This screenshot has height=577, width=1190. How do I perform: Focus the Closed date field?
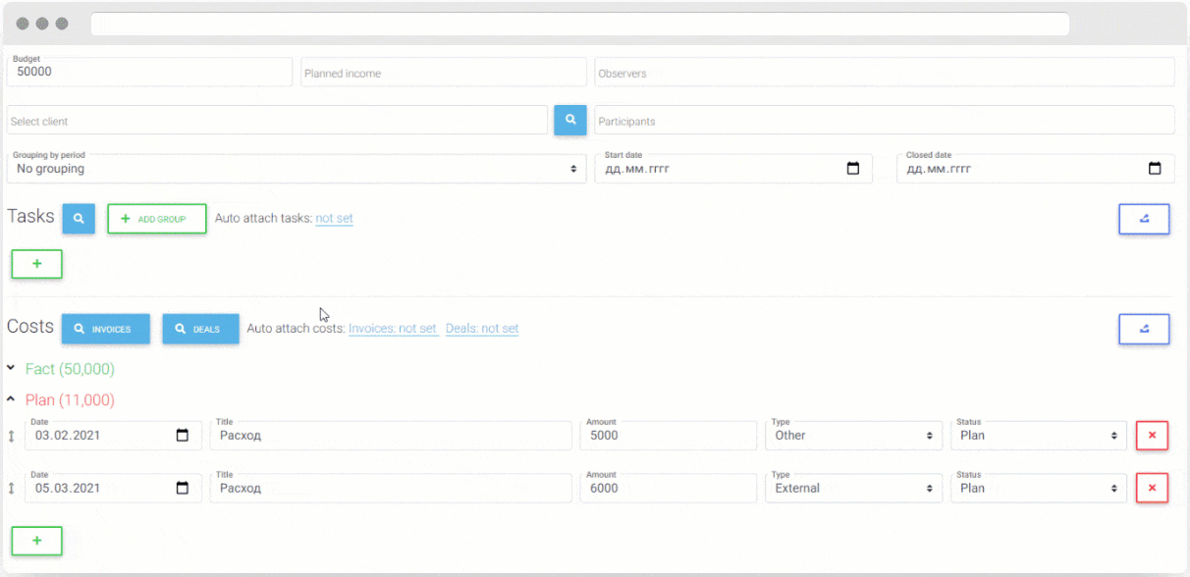(x=1036, y=168)
